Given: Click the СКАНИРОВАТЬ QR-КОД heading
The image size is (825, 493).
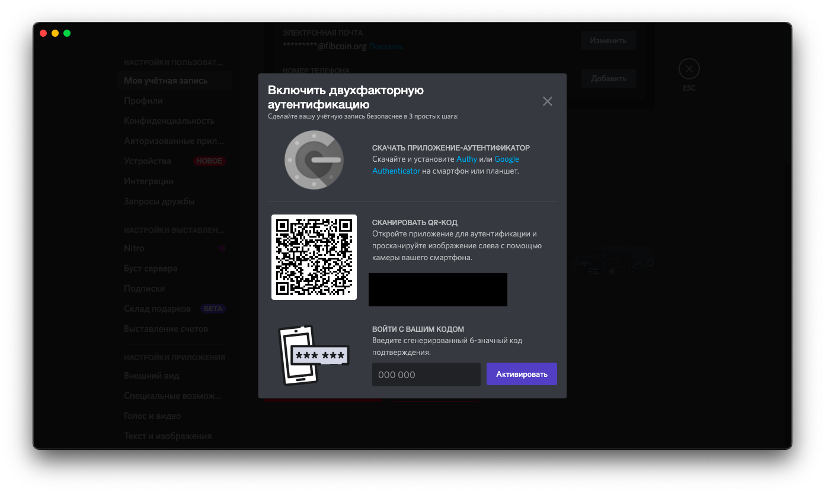Looking at the screenshot, I should (415, 223).
